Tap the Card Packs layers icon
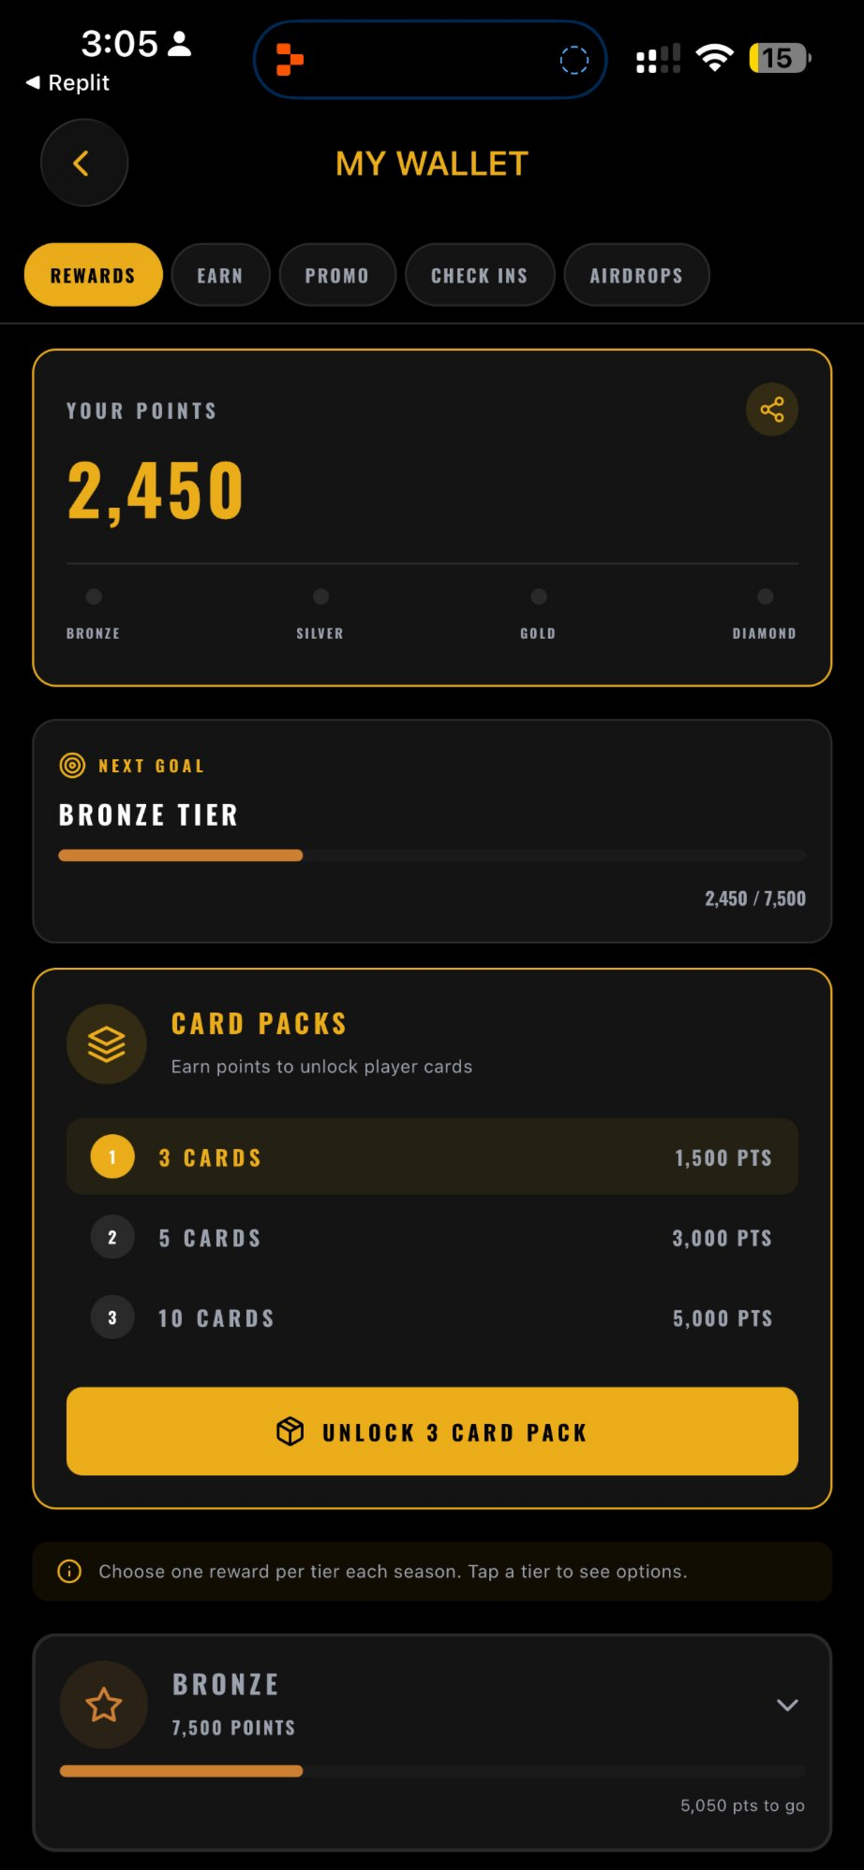 [x=106, y=1044]
